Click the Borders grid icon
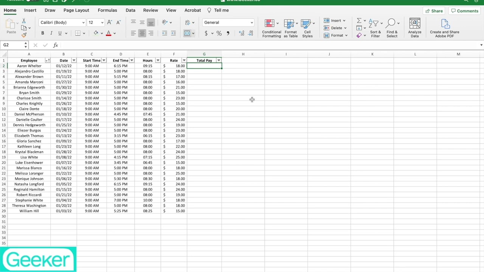484x272 pixels. (78, 33)
